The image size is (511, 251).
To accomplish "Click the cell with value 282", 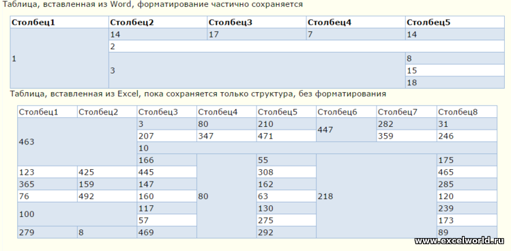I will point(407,124).
